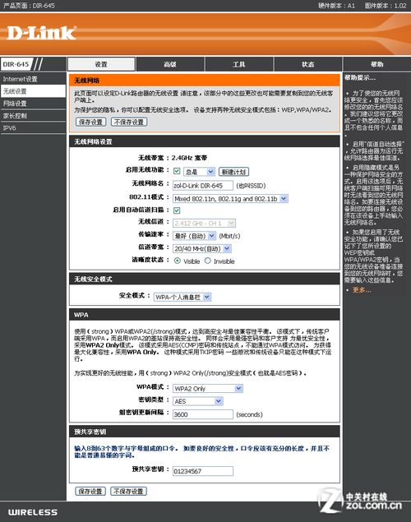Click the 无线网络名 SSID input field
The width and height of the screenshot is (411, 522).
pyautogui.click(x=203, y=186)
